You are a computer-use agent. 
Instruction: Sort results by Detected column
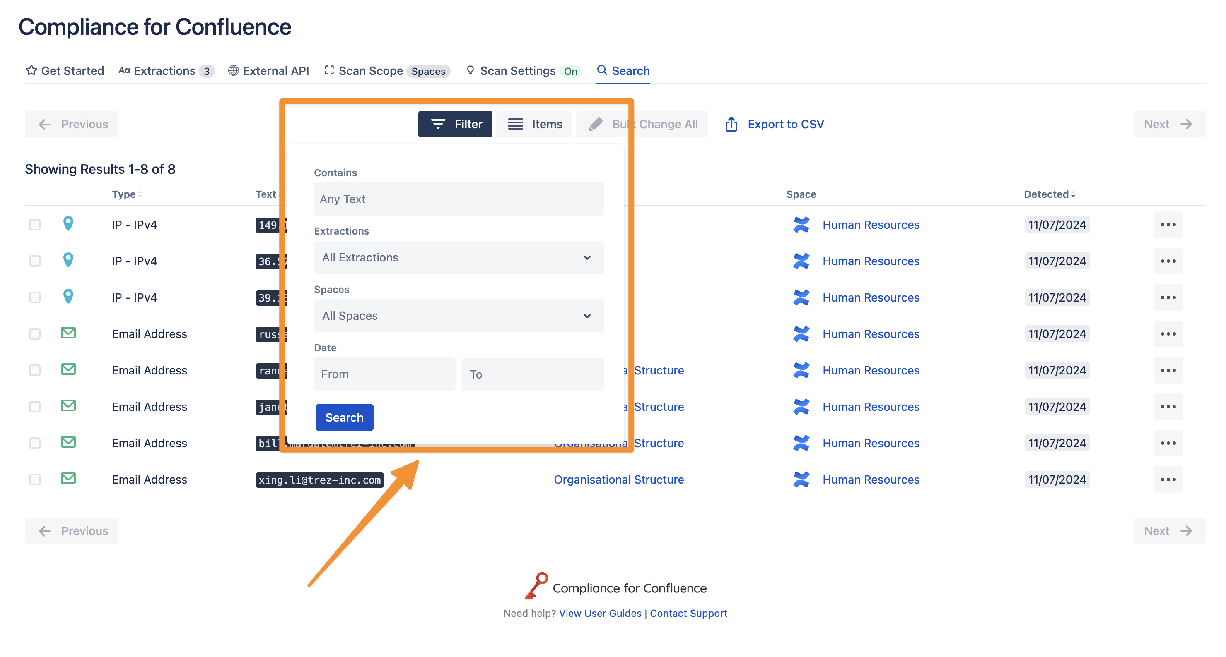pos(1049,194)
